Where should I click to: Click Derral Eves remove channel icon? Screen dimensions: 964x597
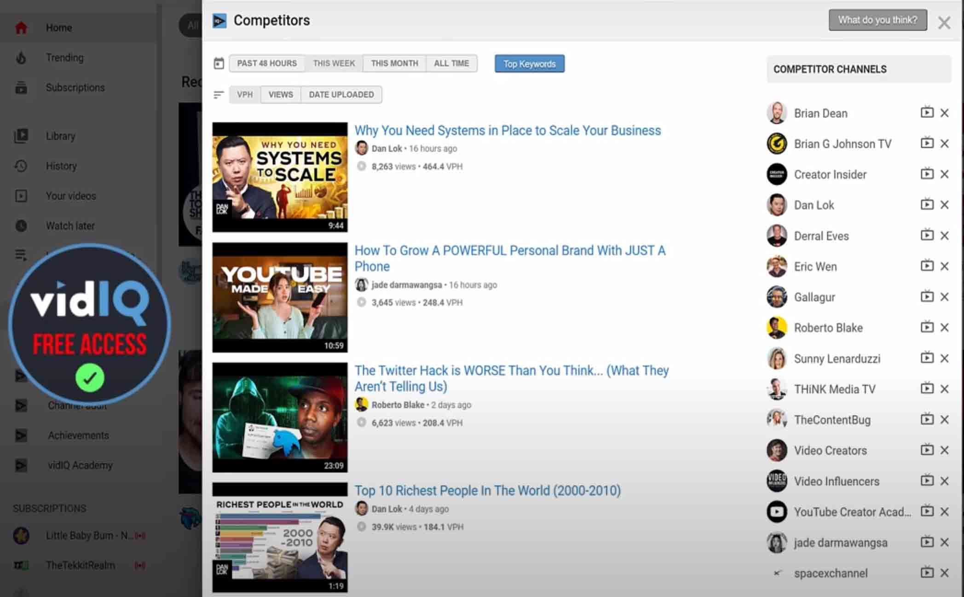click(x=946, y=236)
